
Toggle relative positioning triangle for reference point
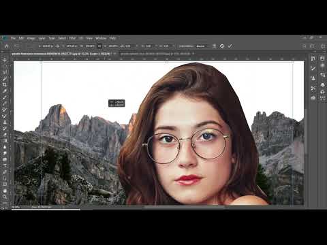(58, 46)
